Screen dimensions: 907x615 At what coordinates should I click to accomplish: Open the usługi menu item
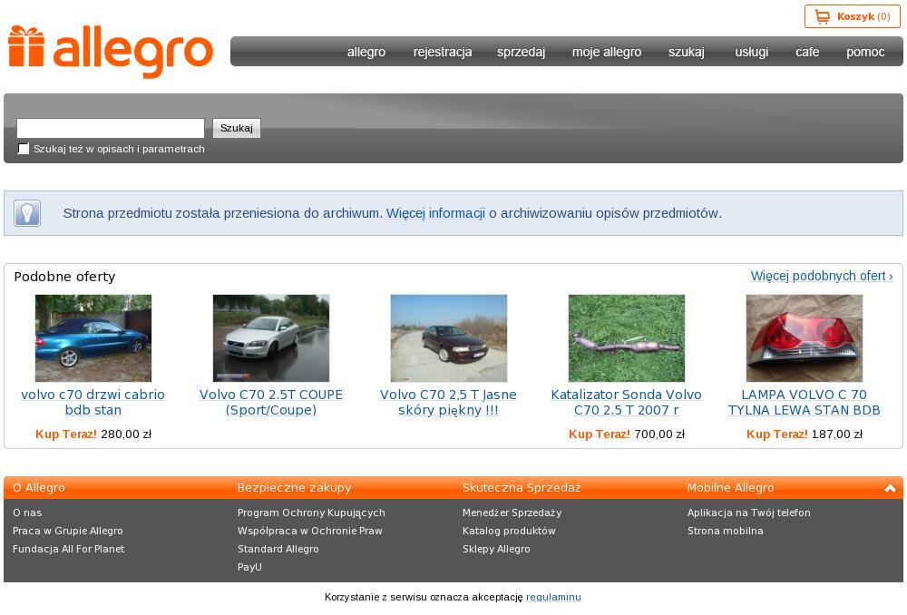[751, 52]
